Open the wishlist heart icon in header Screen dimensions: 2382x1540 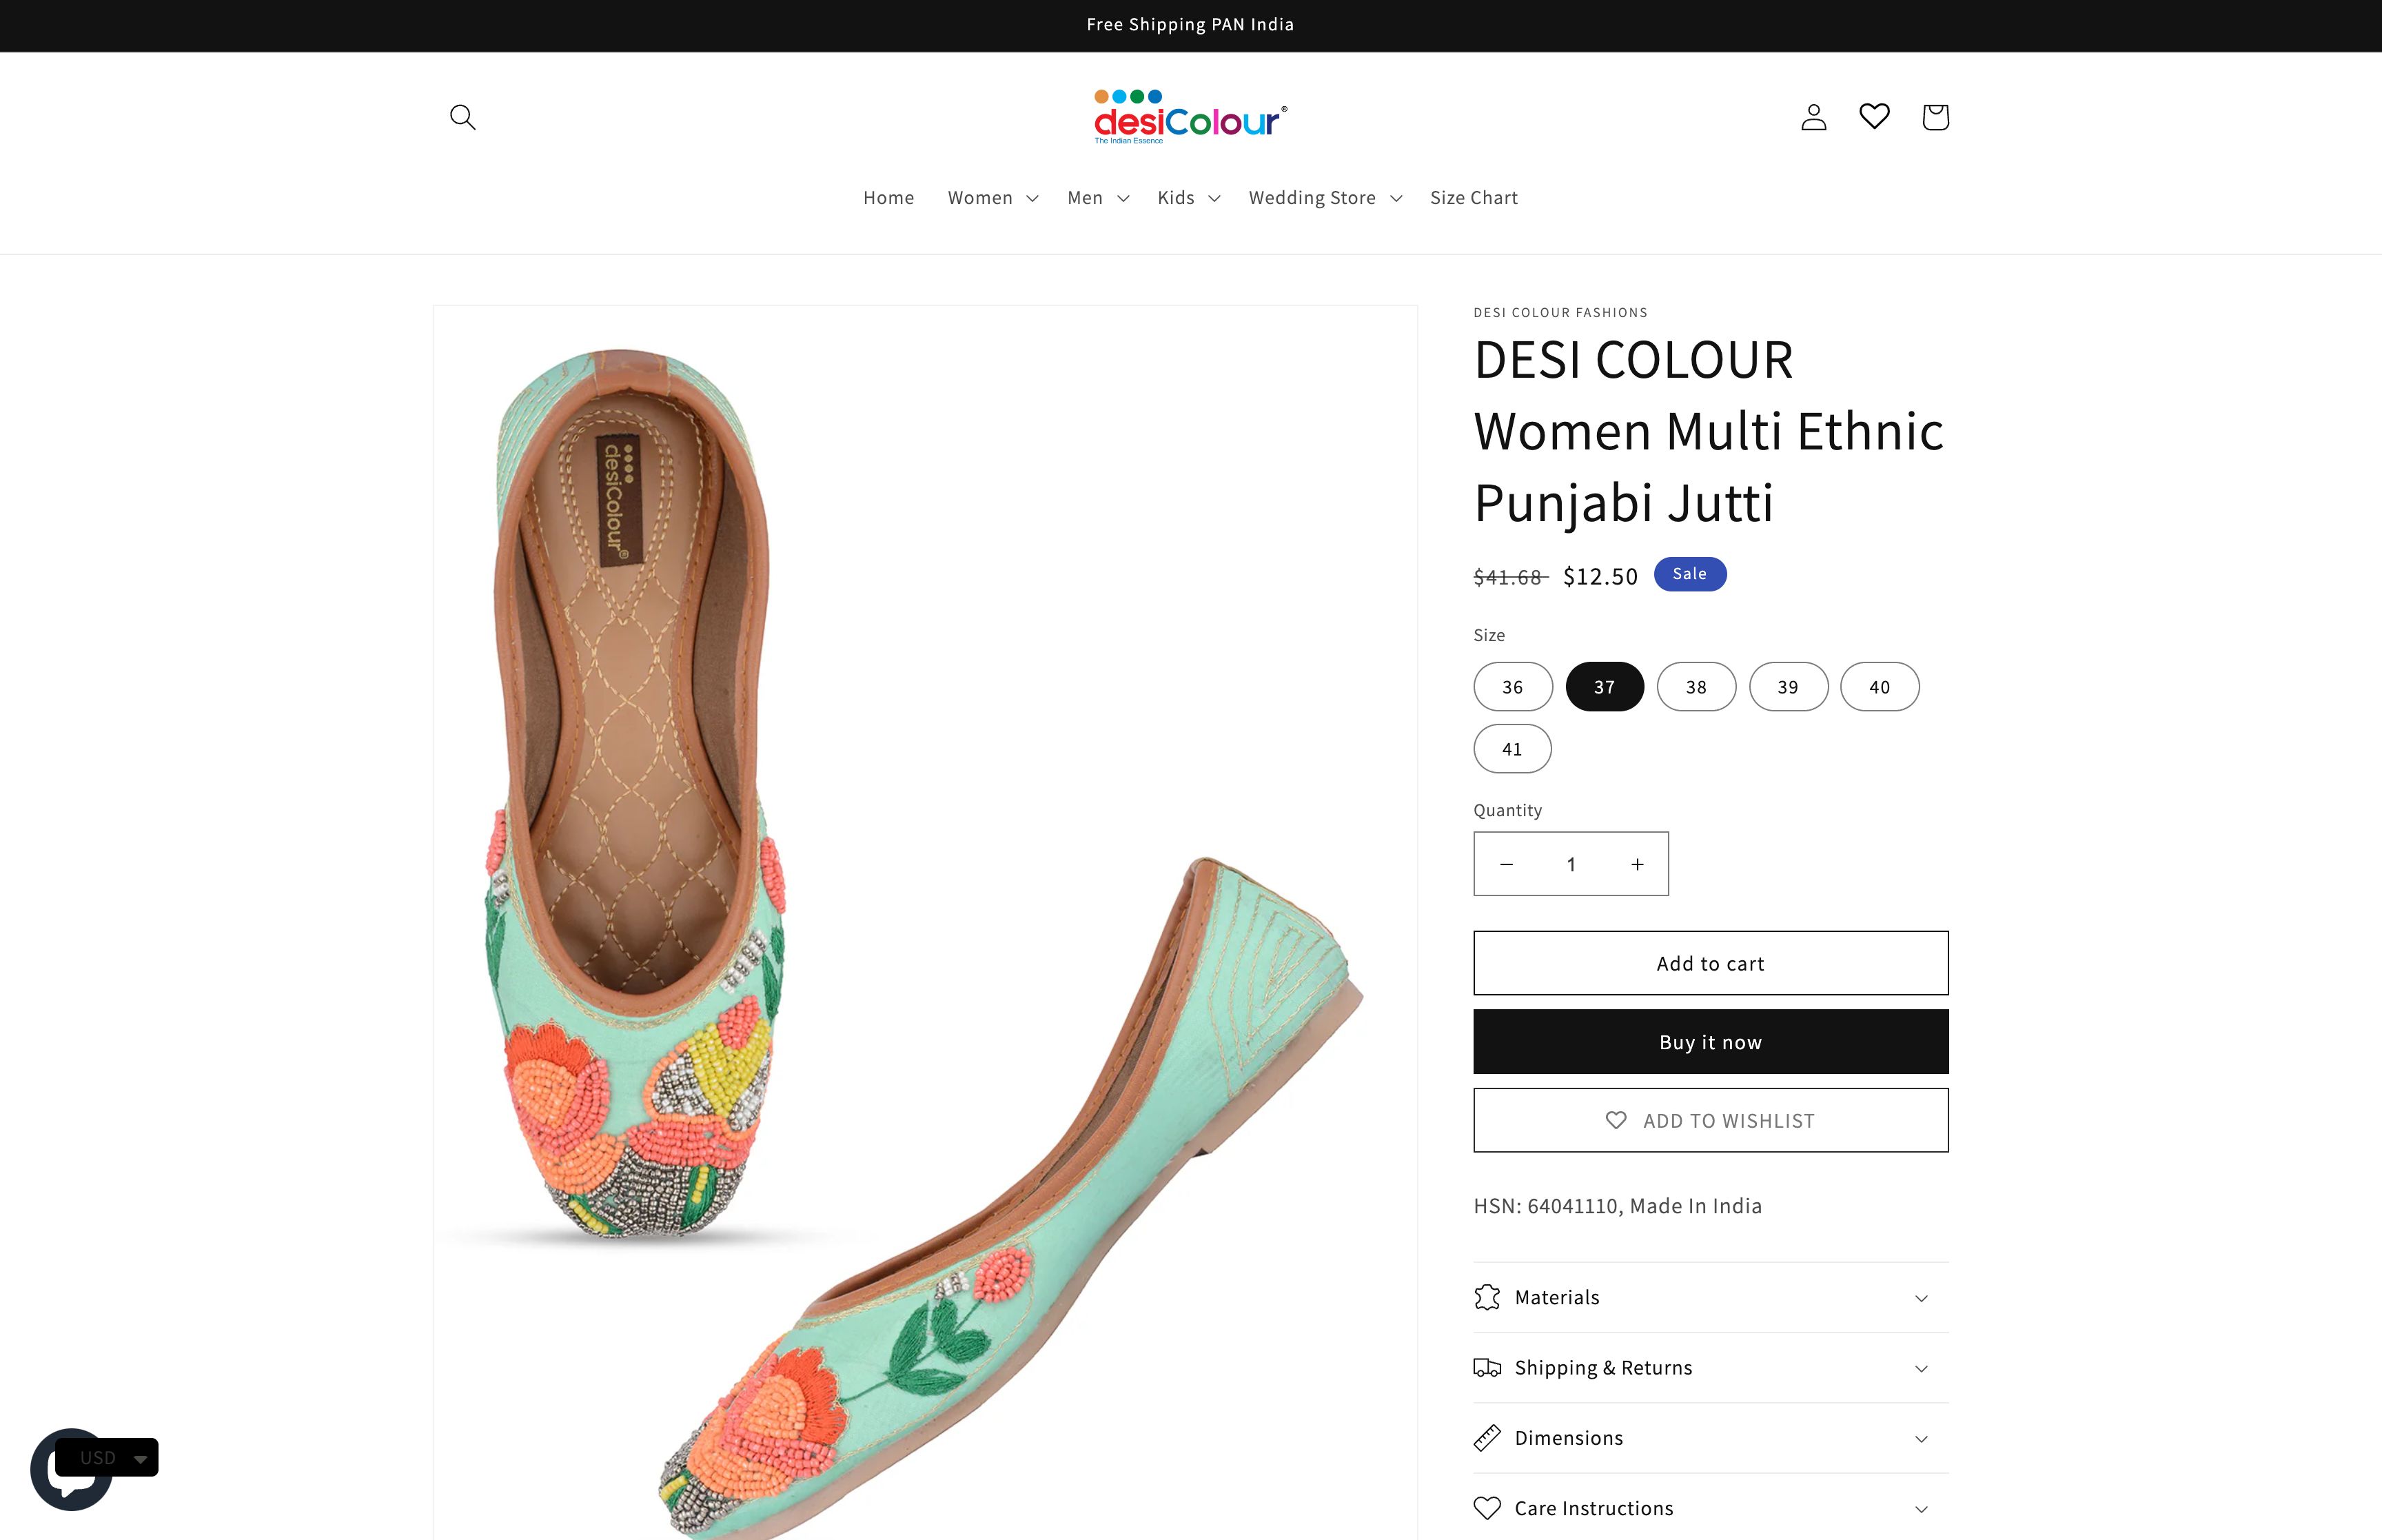pyautogui.click(x=1874, y=117)
